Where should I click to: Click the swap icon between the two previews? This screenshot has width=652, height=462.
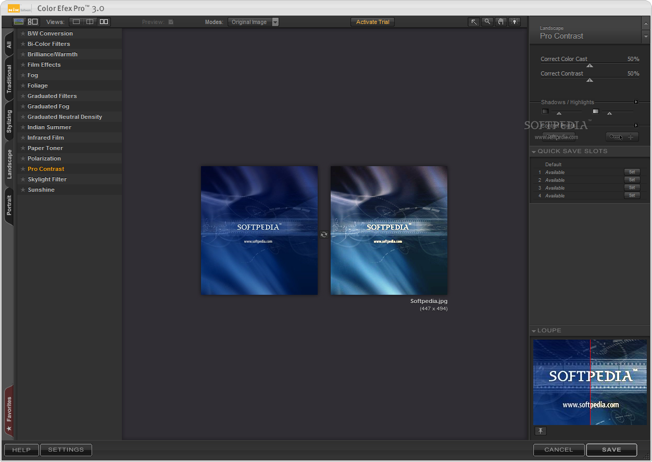click(x=324, y=234)
